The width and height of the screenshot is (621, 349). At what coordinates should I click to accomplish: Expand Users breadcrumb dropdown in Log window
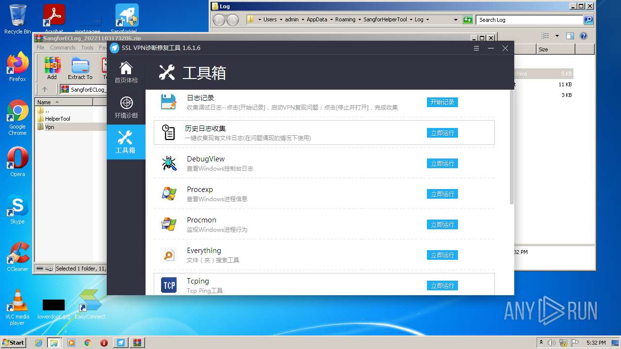pyautogui.click(x=280, y=20)
